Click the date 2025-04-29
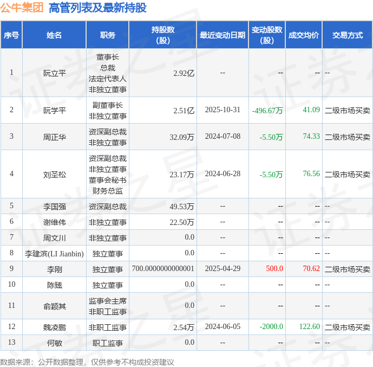This screenshot has height=367, width=373. coord(223,269)
